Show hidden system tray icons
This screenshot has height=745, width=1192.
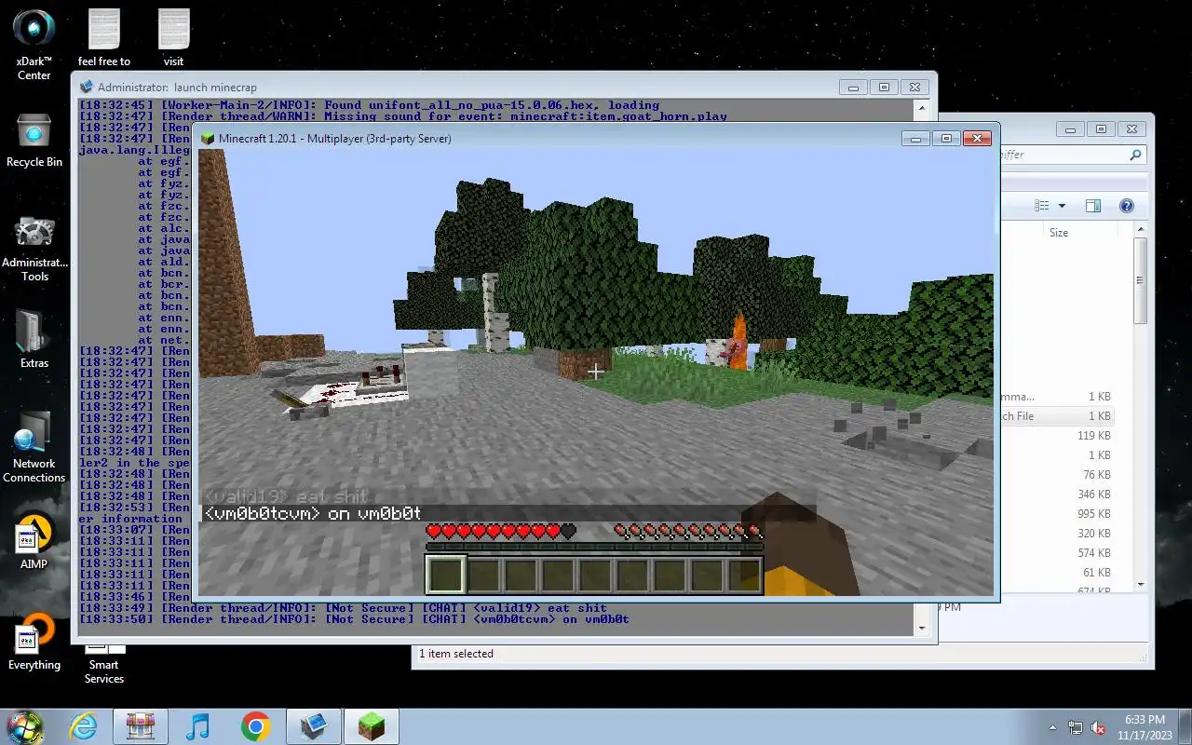pos(1053,728)
